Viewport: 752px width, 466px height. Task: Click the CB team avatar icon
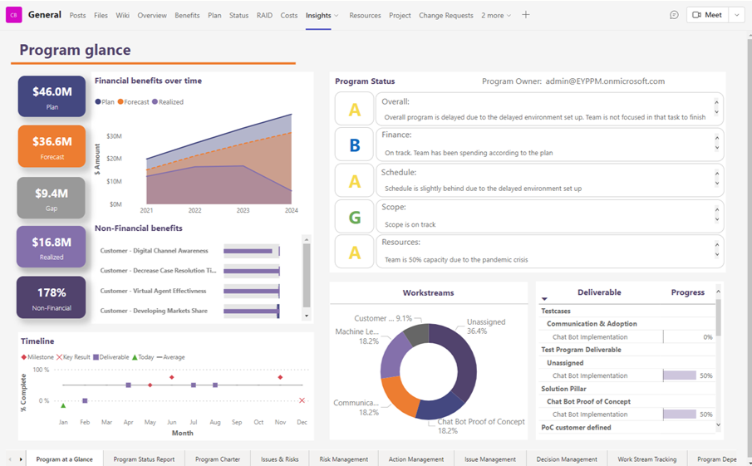pyautogui.click(x=14, y=15)
